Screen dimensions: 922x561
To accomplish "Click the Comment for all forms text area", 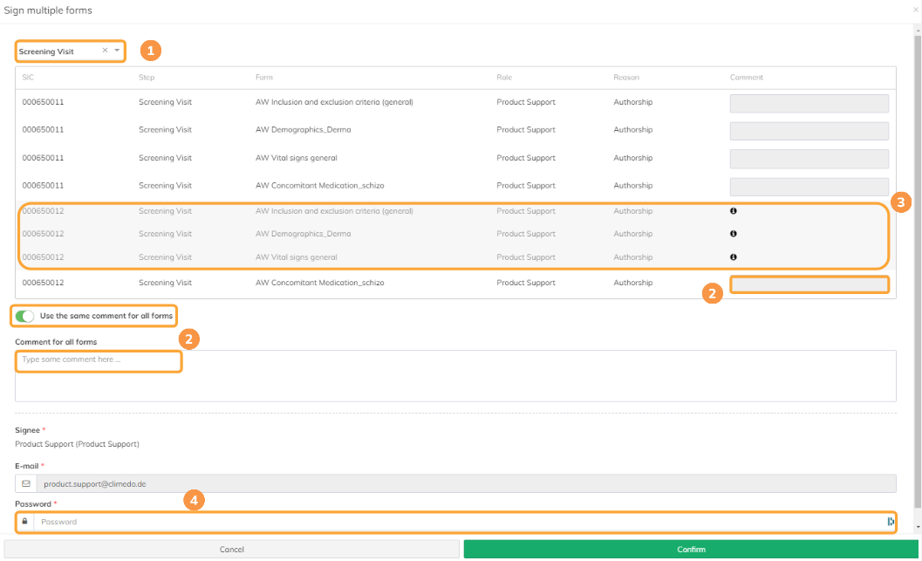I will [455, 376].
